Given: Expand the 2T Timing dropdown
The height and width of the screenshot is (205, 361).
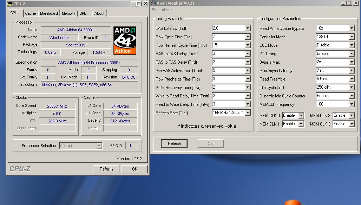Looking at the screenshot, I should tap(352, 53).
